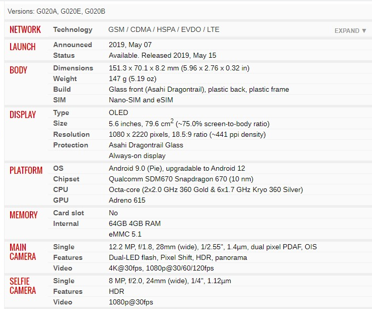Open the SIM label link

pos(59,100)
